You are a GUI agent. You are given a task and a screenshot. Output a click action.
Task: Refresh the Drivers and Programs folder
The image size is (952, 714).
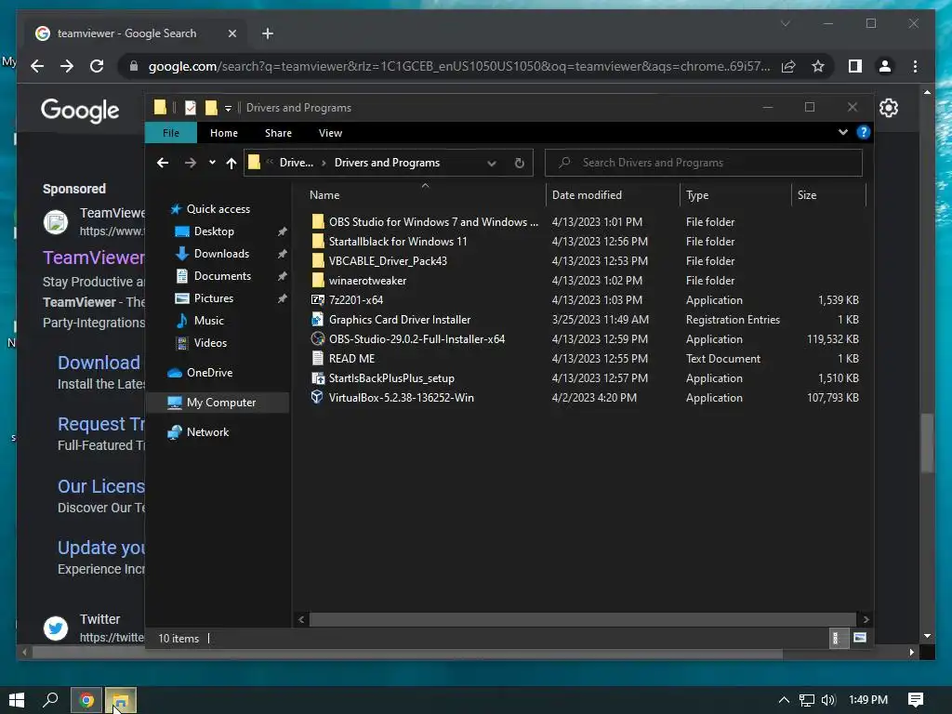[x=519, y=163]
